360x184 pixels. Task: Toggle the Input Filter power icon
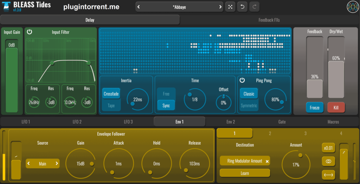30,32
